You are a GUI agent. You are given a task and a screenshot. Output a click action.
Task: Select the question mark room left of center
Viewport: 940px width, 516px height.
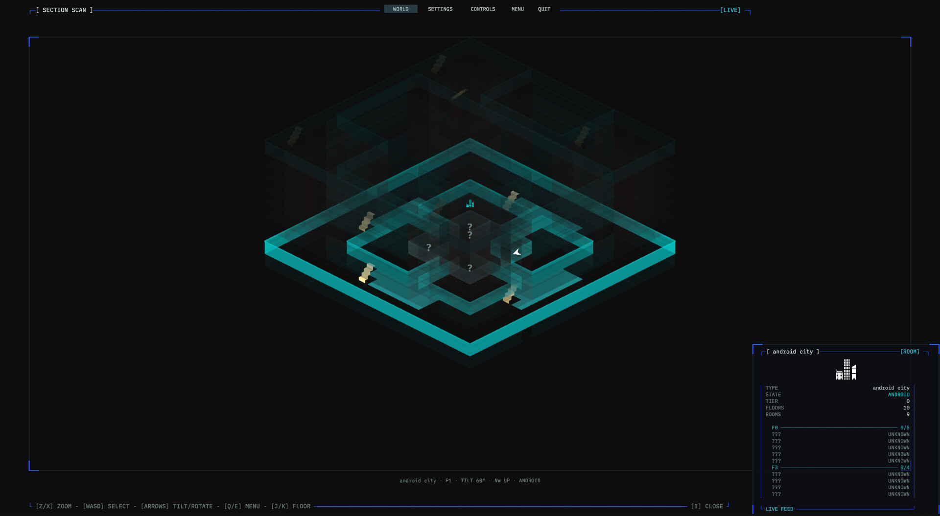428,247
